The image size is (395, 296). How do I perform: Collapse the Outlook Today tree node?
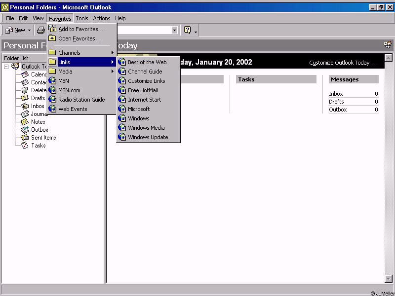(x=6, y=67)
